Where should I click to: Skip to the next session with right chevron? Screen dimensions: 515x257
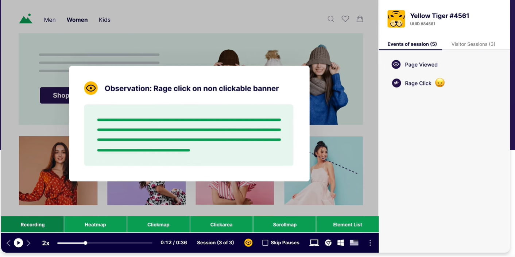(x=28, y=243)
